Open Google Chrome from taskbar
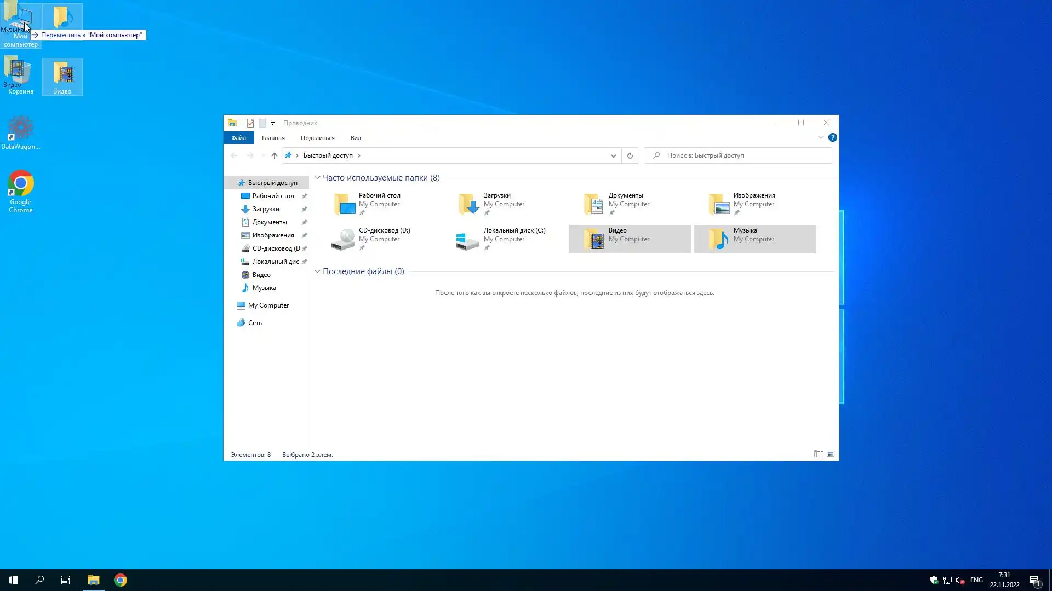The width and height of the screenshot is (1052, 591). coord(121,580)
